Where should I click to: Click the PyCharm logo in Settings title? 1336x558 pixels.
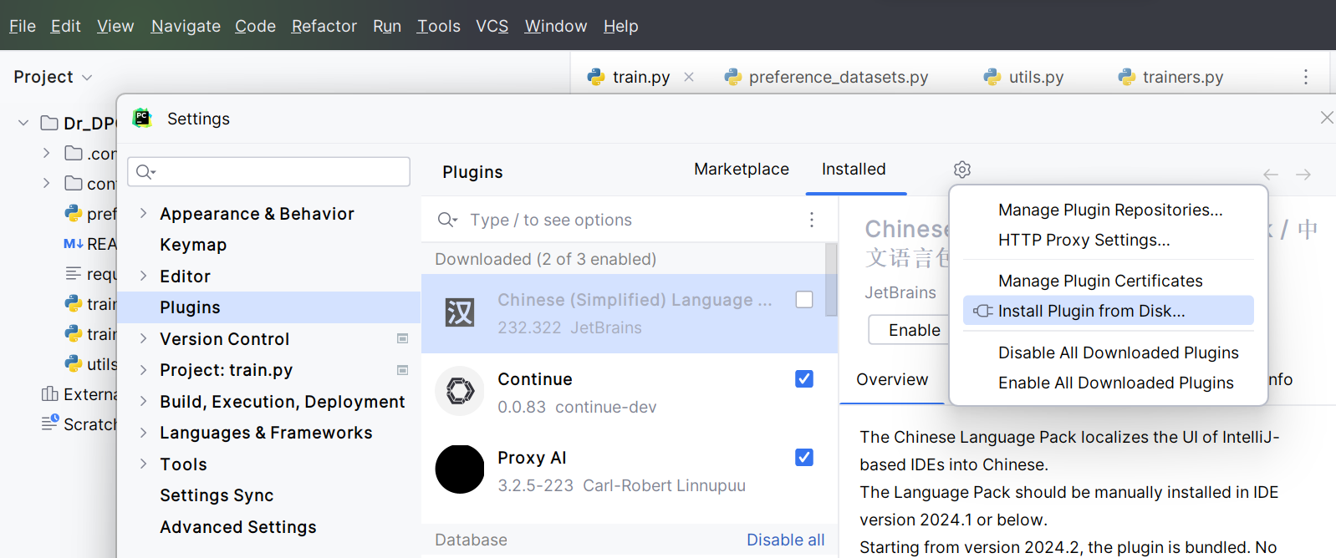[x=142, y=118]
